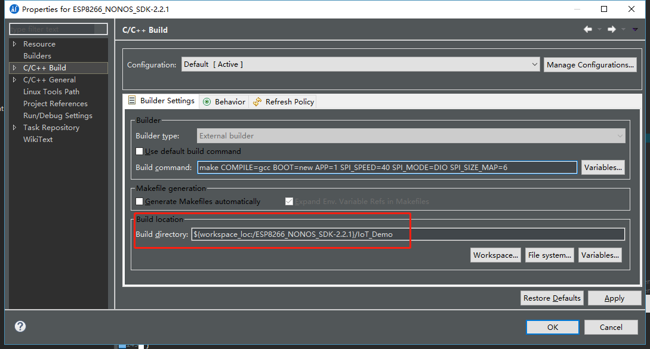Click the File system... button
This screenshot has width=650, height=349.
point(549,255)
